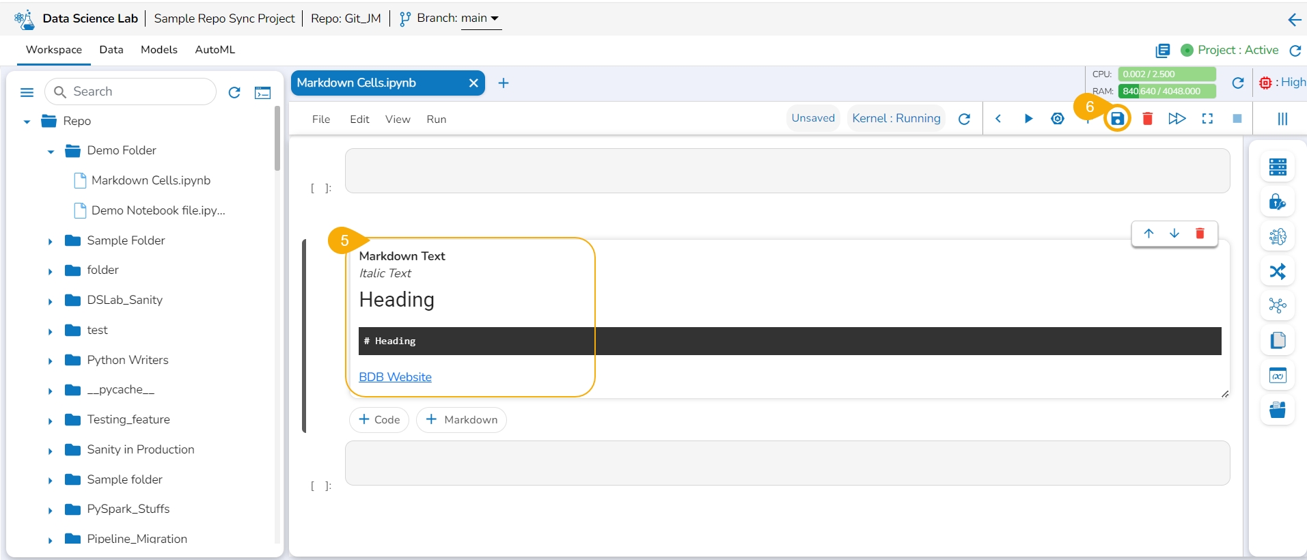
Task: Open the Run menu
Action: click(x=437, y=120)
